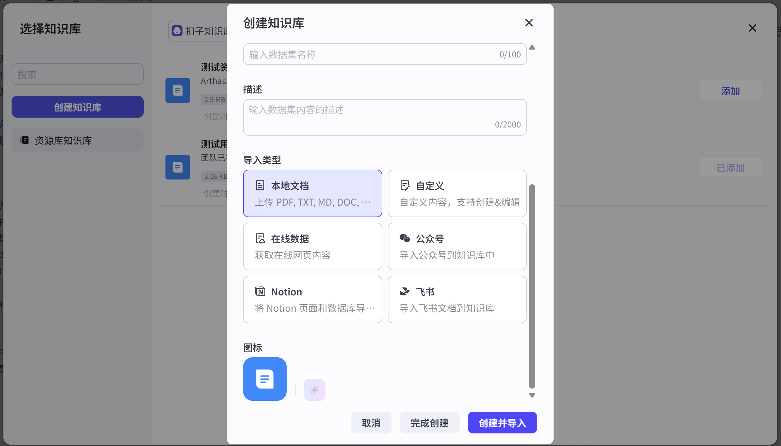Click the Notion logo icon

(260, 291)
